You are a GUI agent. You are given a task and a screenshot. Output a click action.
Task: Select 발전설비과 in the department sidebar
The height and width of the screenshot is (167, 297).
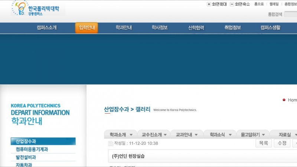pos(26,157)
